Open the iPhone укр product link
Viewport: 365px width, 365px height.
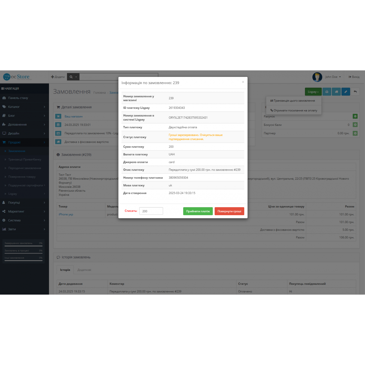(x=66, y=215)
